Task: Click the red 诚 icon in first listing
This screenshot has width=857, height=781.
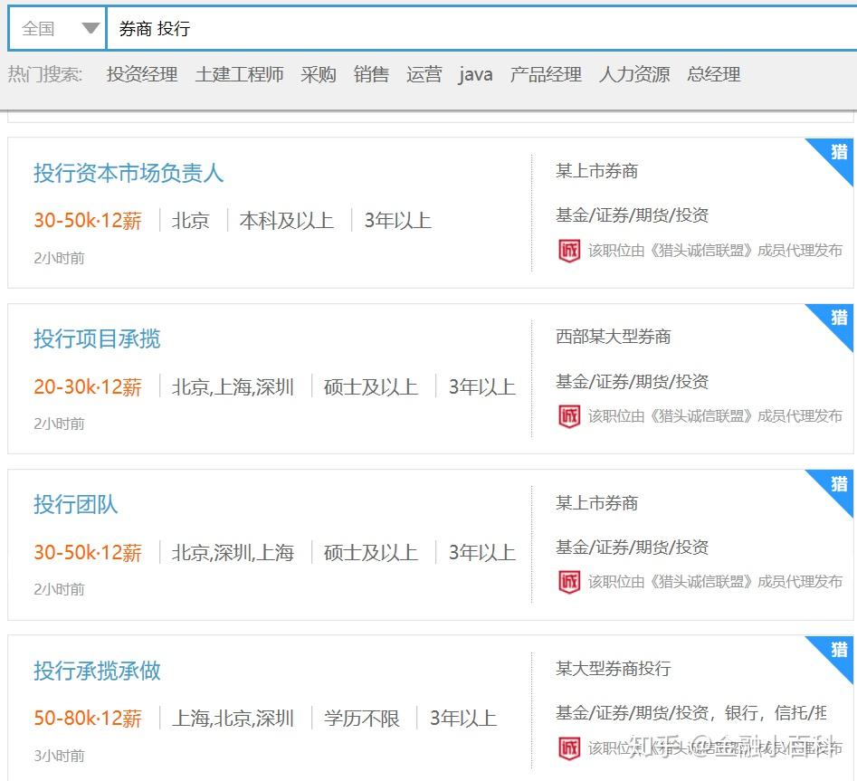Action: (569, 251)
